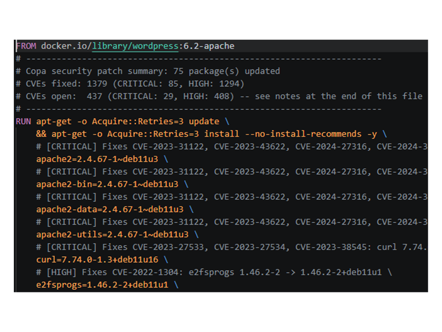Click the 'Copa security patch summary' comment line
Viewport: 442px width, 332px height.
pos(148,71)
